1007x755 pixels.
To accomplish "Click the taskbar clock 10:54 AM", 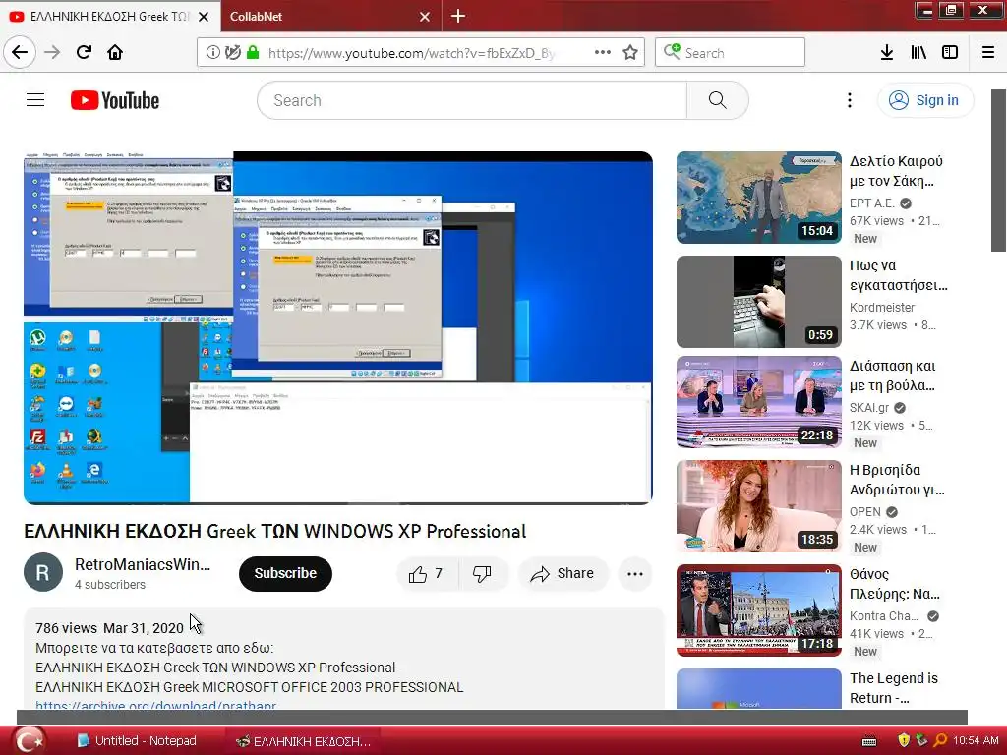I will [976, 741].
